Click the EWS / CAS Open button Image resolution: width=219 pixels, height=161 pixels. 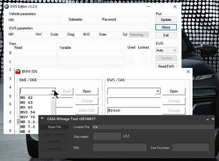point(174,91)
